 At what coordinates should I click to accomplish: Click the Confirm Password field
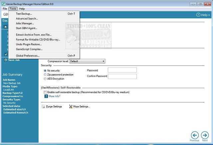click(x=122, y=76)
